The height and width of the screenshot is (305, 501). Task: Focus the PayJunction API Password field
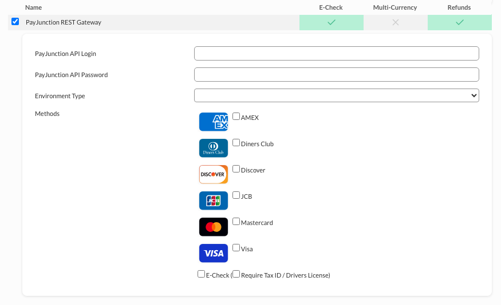pyautogui.click(x=337, y=75)
